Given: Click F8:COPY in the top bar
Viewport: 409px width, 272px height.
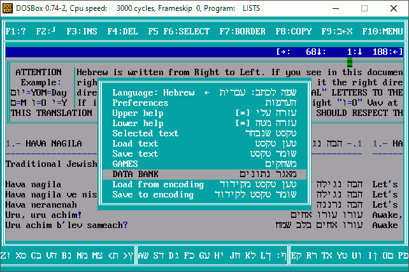Looking at the screenshot, I should (294, 32).
